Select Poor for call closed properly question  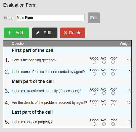113,124
